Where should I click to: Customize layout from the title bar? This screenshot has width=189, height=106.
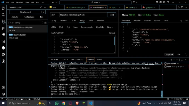(x=157, y=2)
